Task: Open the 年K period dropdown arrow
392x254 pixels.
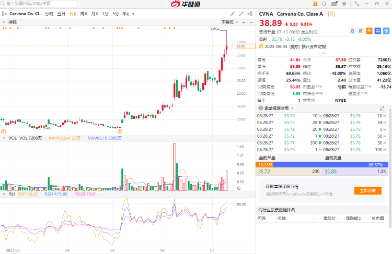Action: coord(132,14)
